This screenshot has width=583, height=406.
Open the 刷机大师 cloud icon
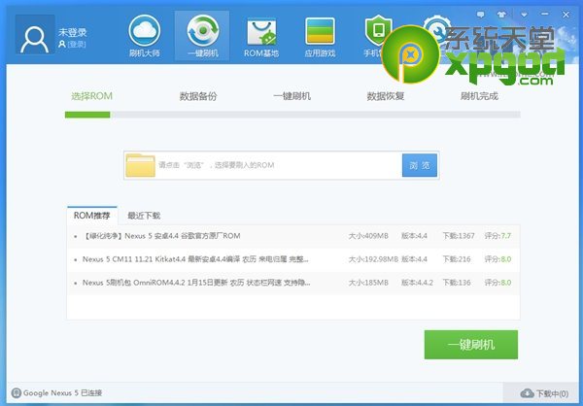point(145,31)
